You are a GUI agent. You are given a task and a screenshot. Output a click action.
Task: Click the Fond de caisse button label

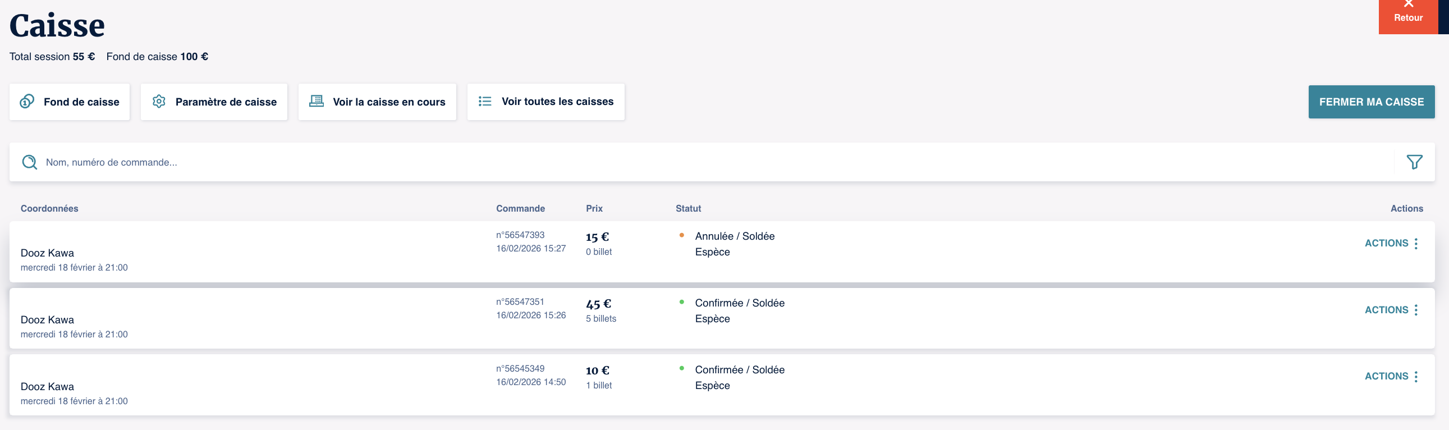81,102
